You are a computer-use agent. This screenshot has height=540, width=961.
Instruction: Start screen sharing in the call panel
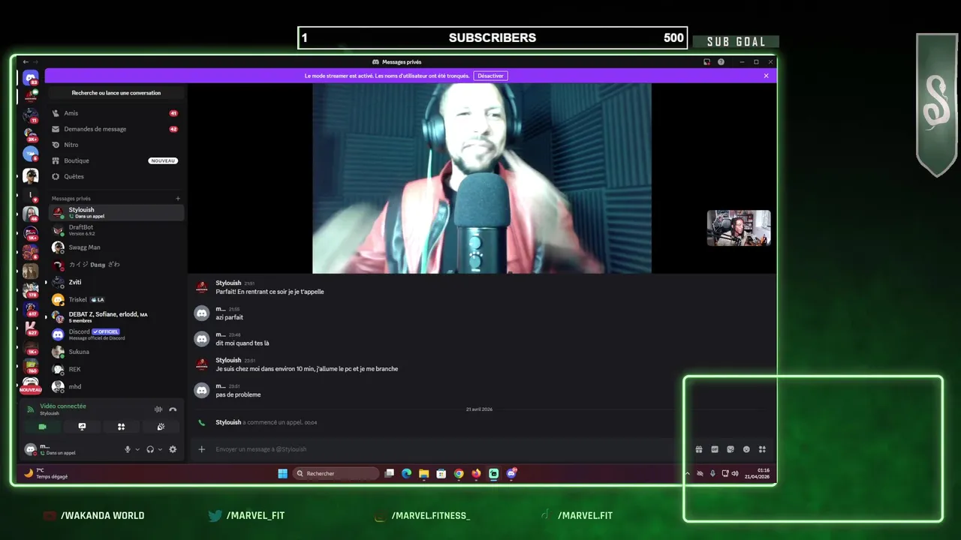pos(82,427)
